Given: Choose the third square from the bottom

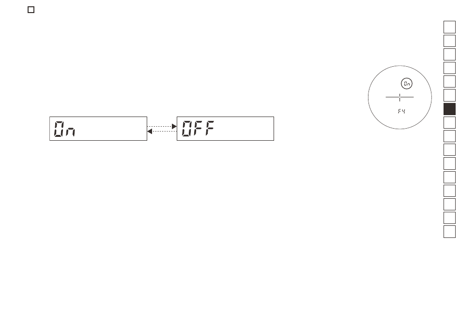Looking at the screenshot, I should pos(449,205).
